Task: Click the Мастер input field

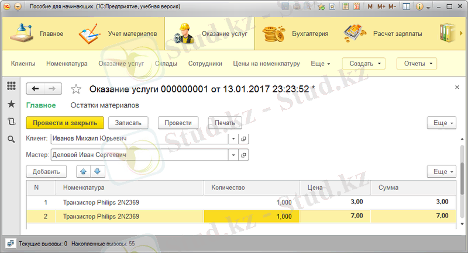Action: tap(139, 155)
